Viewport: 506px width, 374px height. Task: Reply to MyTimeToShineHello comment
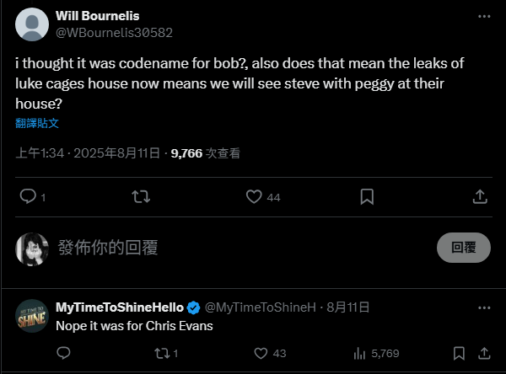[x=62, y=353]
